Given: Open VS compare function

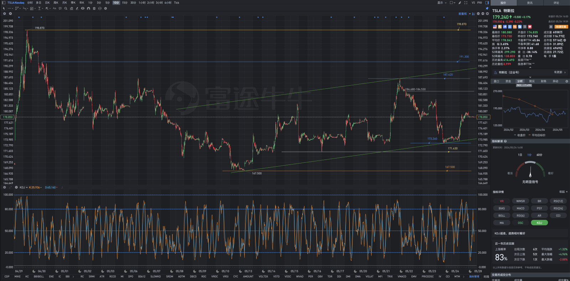Looking at the screenshot, I should click(x=473, y=2).
